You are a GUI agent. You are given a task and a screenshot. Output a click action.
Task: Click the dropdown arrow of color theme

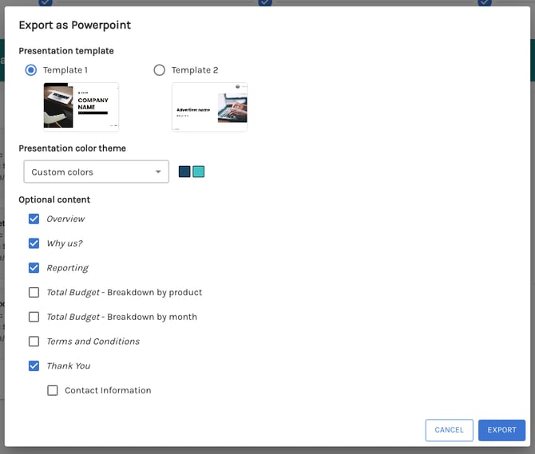click(x=158, y=172)
